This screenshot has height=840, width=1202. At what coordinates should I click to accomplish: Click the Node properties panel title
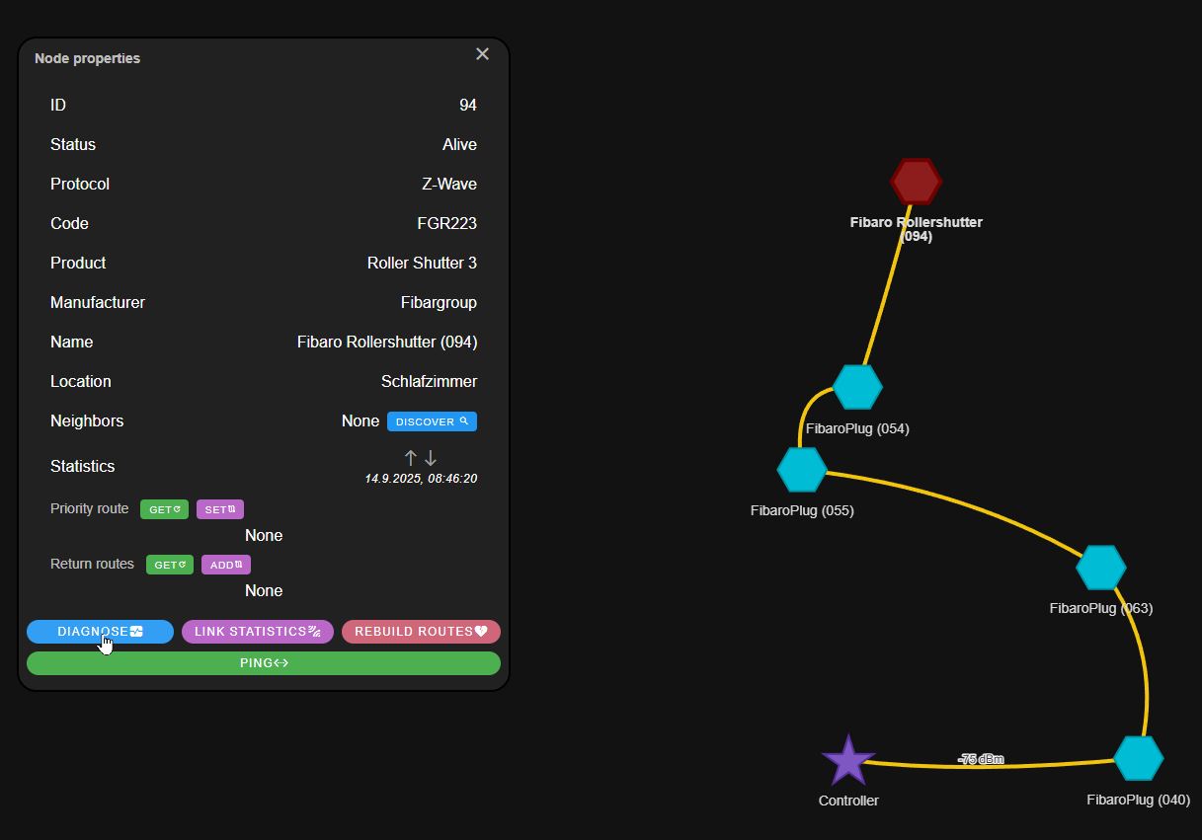[x=87, y=58]
